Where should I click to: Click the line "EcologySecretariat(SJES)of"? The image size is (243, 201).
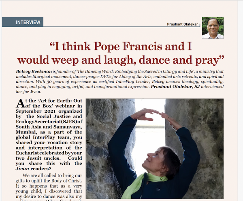point(49,122)
